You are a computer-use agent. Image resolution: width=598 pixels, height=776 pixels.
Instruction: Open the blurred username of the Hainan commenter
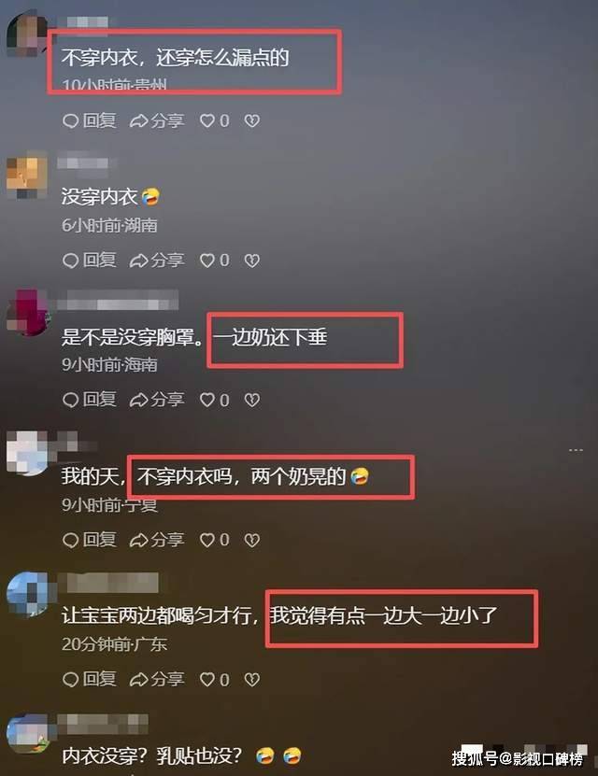click(x=118, y=301)
